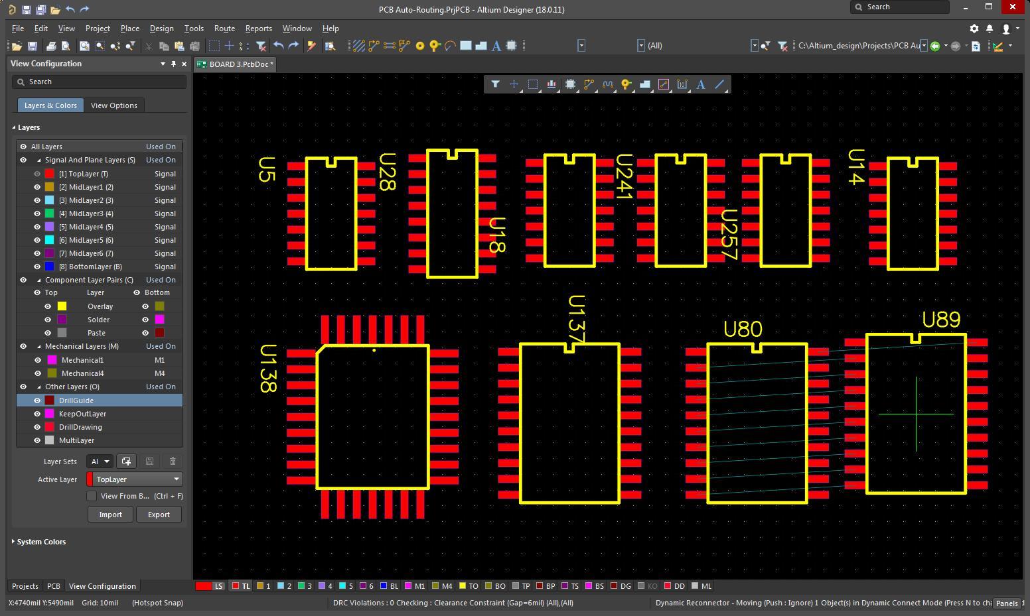Click the Place Dimension icon in floating toolbar
1030x616 pixels.
coord(682,84)
